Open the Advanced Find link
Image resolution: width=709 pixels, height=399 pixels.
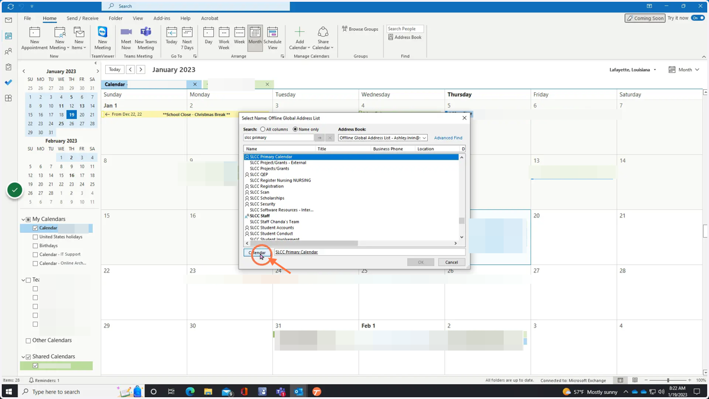point(448,138)
